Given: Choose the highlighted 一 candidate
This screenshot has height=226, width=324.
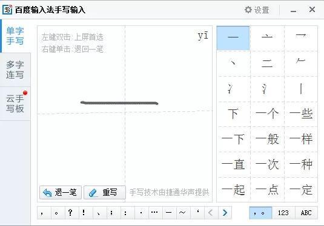Looking at the screenshot, I should pyautogui.click(x=233, y=38).
